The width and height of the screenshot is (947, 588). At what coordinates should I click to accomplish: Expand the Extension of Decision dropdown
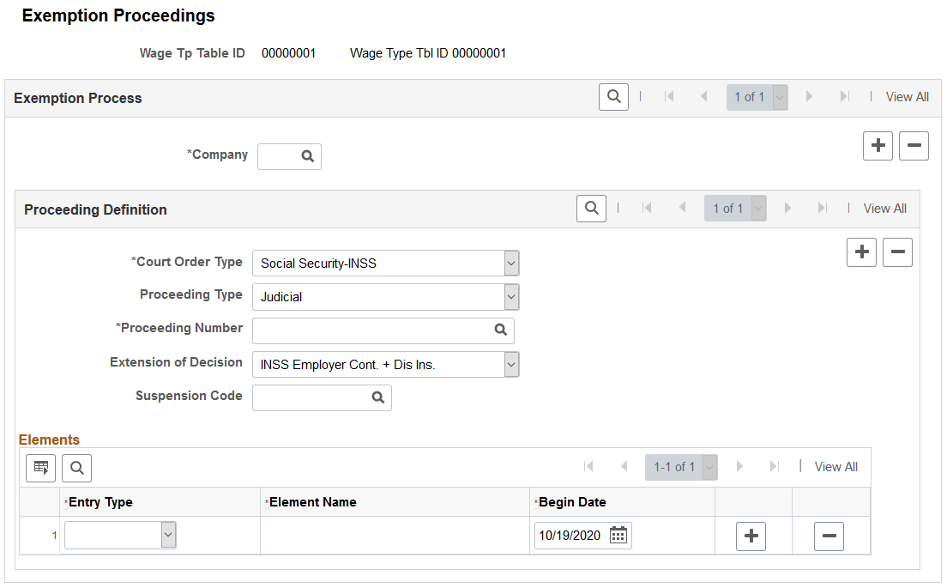coord(511,365)
